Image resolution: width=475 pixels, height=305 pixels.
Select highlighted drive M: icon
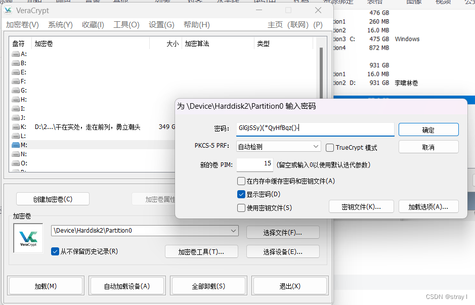[x=16, y=145]
